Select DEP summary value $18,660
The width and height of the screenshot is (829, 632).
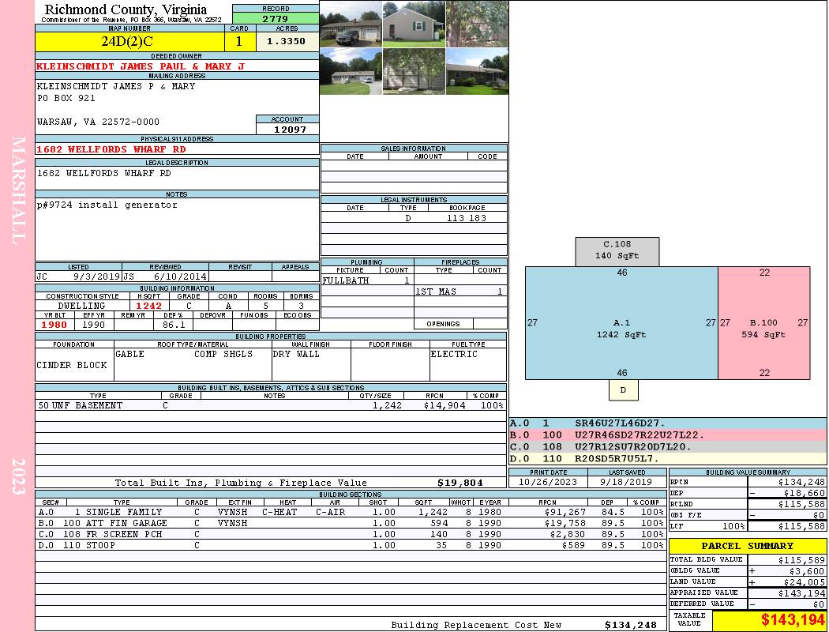pyautogui.click(x=804, y=493)
